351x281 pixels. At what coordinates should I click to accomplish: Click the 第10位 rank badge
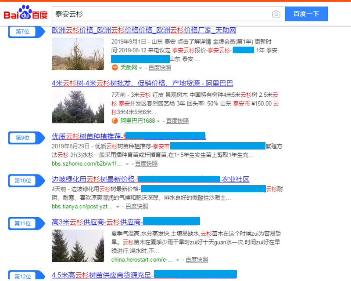tap(26, 181)
